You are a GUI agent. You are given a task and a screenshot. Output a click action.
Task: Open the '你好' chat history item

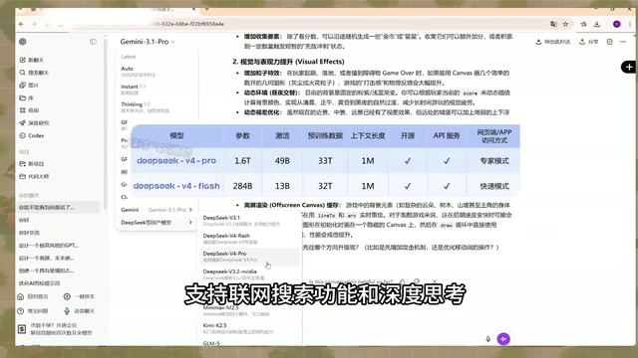coord(24,220)
